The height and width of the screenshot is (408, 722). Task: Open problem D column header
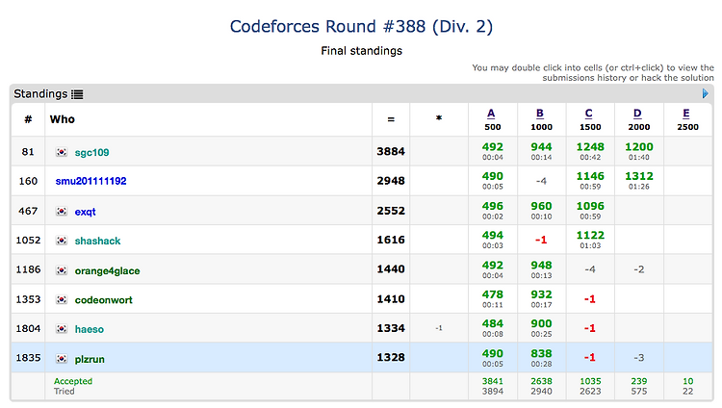(637, 114)
